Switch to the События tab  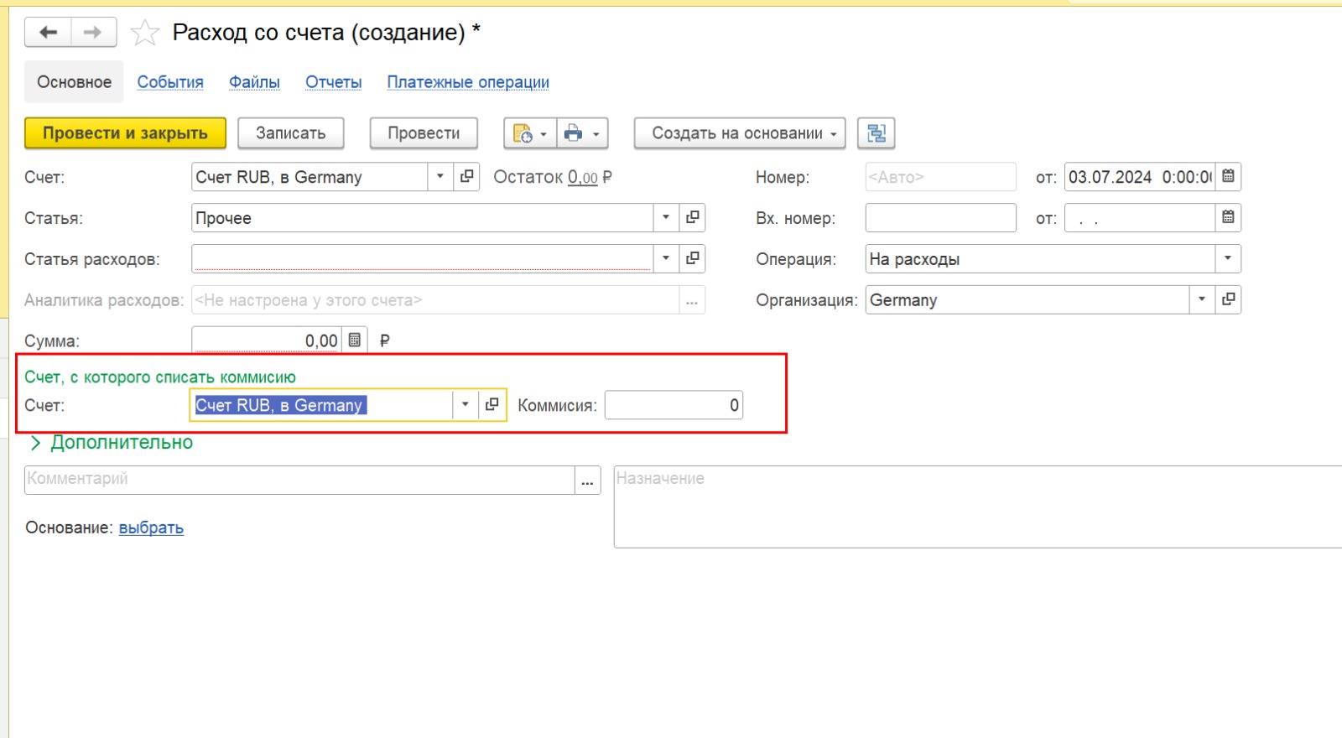point(170,82)
